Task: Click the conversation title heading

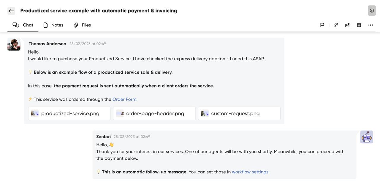Action: click(x=99, y=11)
